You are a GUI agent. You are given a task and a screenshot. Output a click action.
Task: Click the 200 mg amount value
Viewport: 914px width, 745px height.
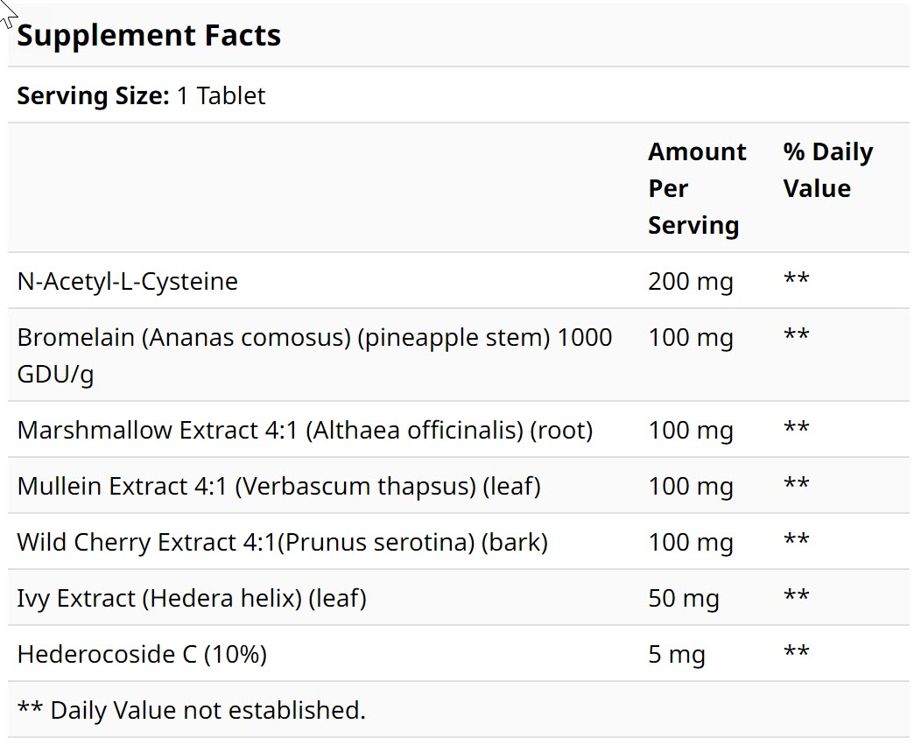(x=690, y=282)
